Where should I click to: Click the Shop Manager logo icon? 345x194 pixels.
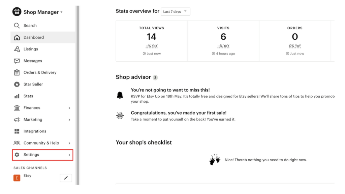(x=17, y=12)
